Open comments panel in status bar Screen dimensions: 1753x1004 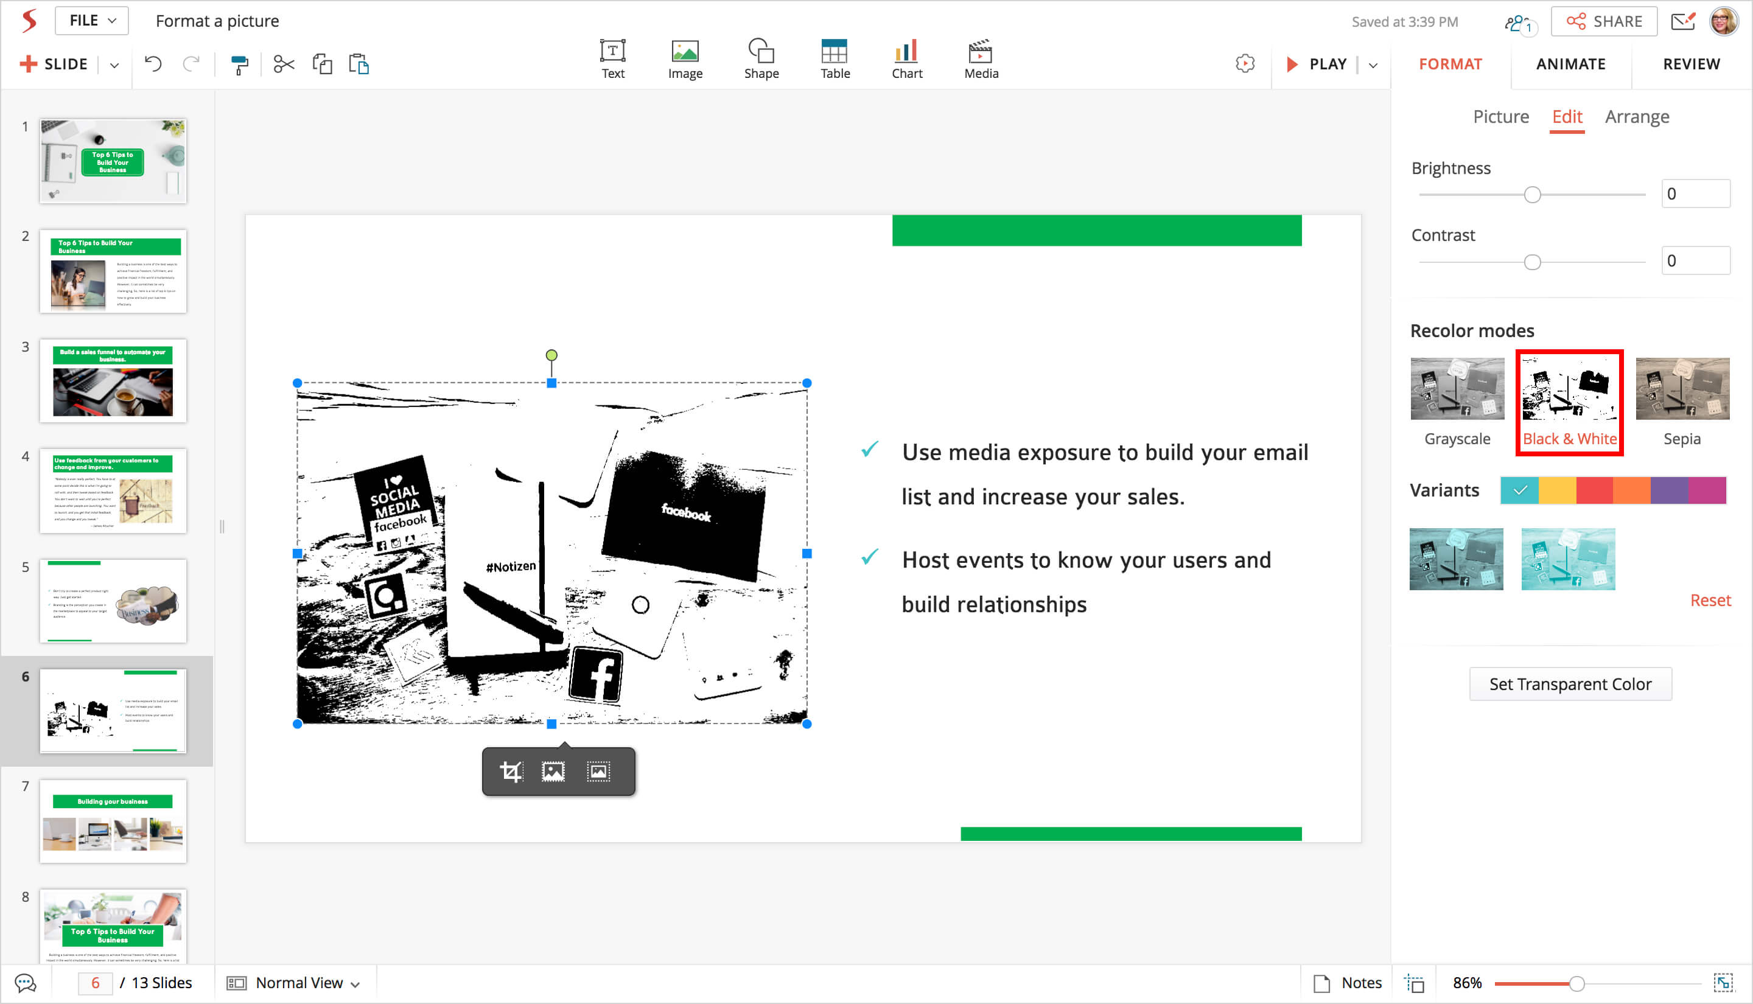(x=26, y=983)
